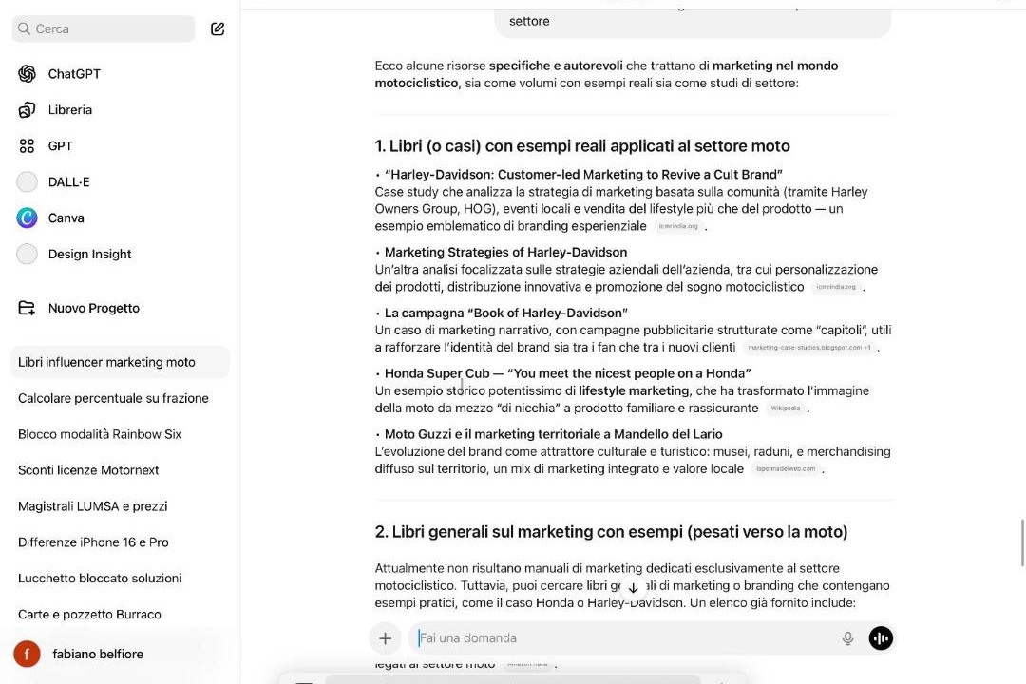
Task: Click the Cerca search field
Action: coord(104,28)
